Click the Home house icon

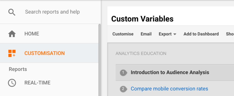coord(12,34)
